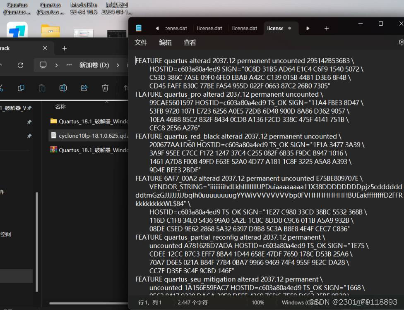Expand chevron after the monitor icon in address bar

56,65
